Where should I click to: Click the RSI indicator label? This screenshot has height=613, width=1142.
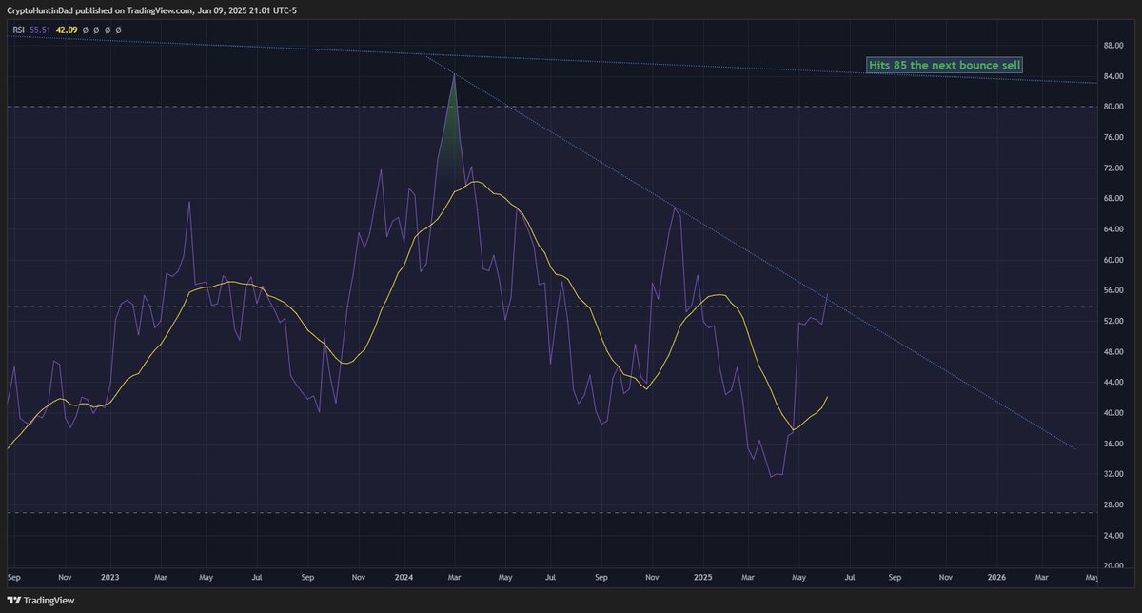click(16, 30)
